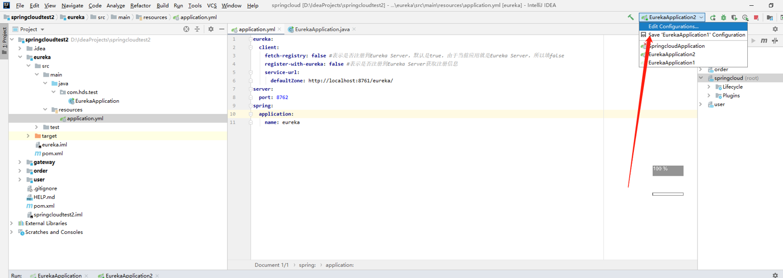Open the VCS menu

pyautogui.click(x=212, y=6)
